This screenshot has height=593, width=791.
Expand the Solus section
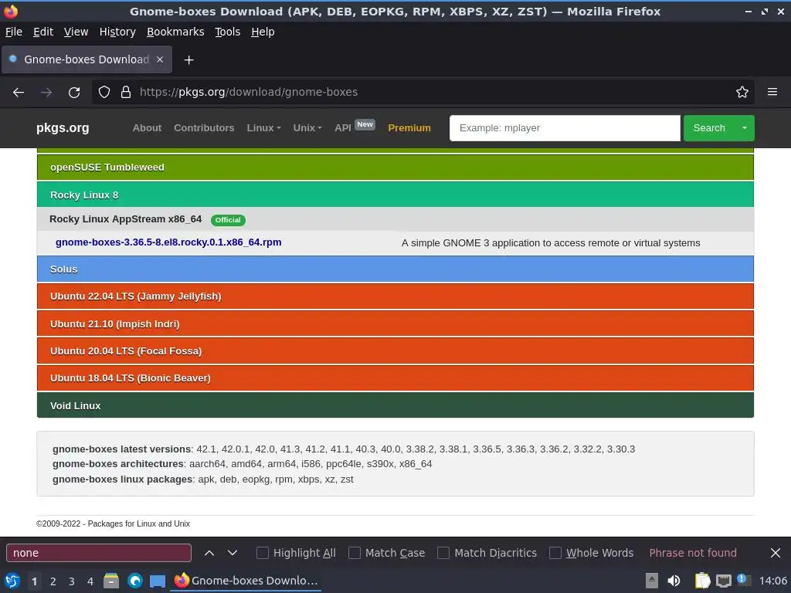(x=395, y=269)
